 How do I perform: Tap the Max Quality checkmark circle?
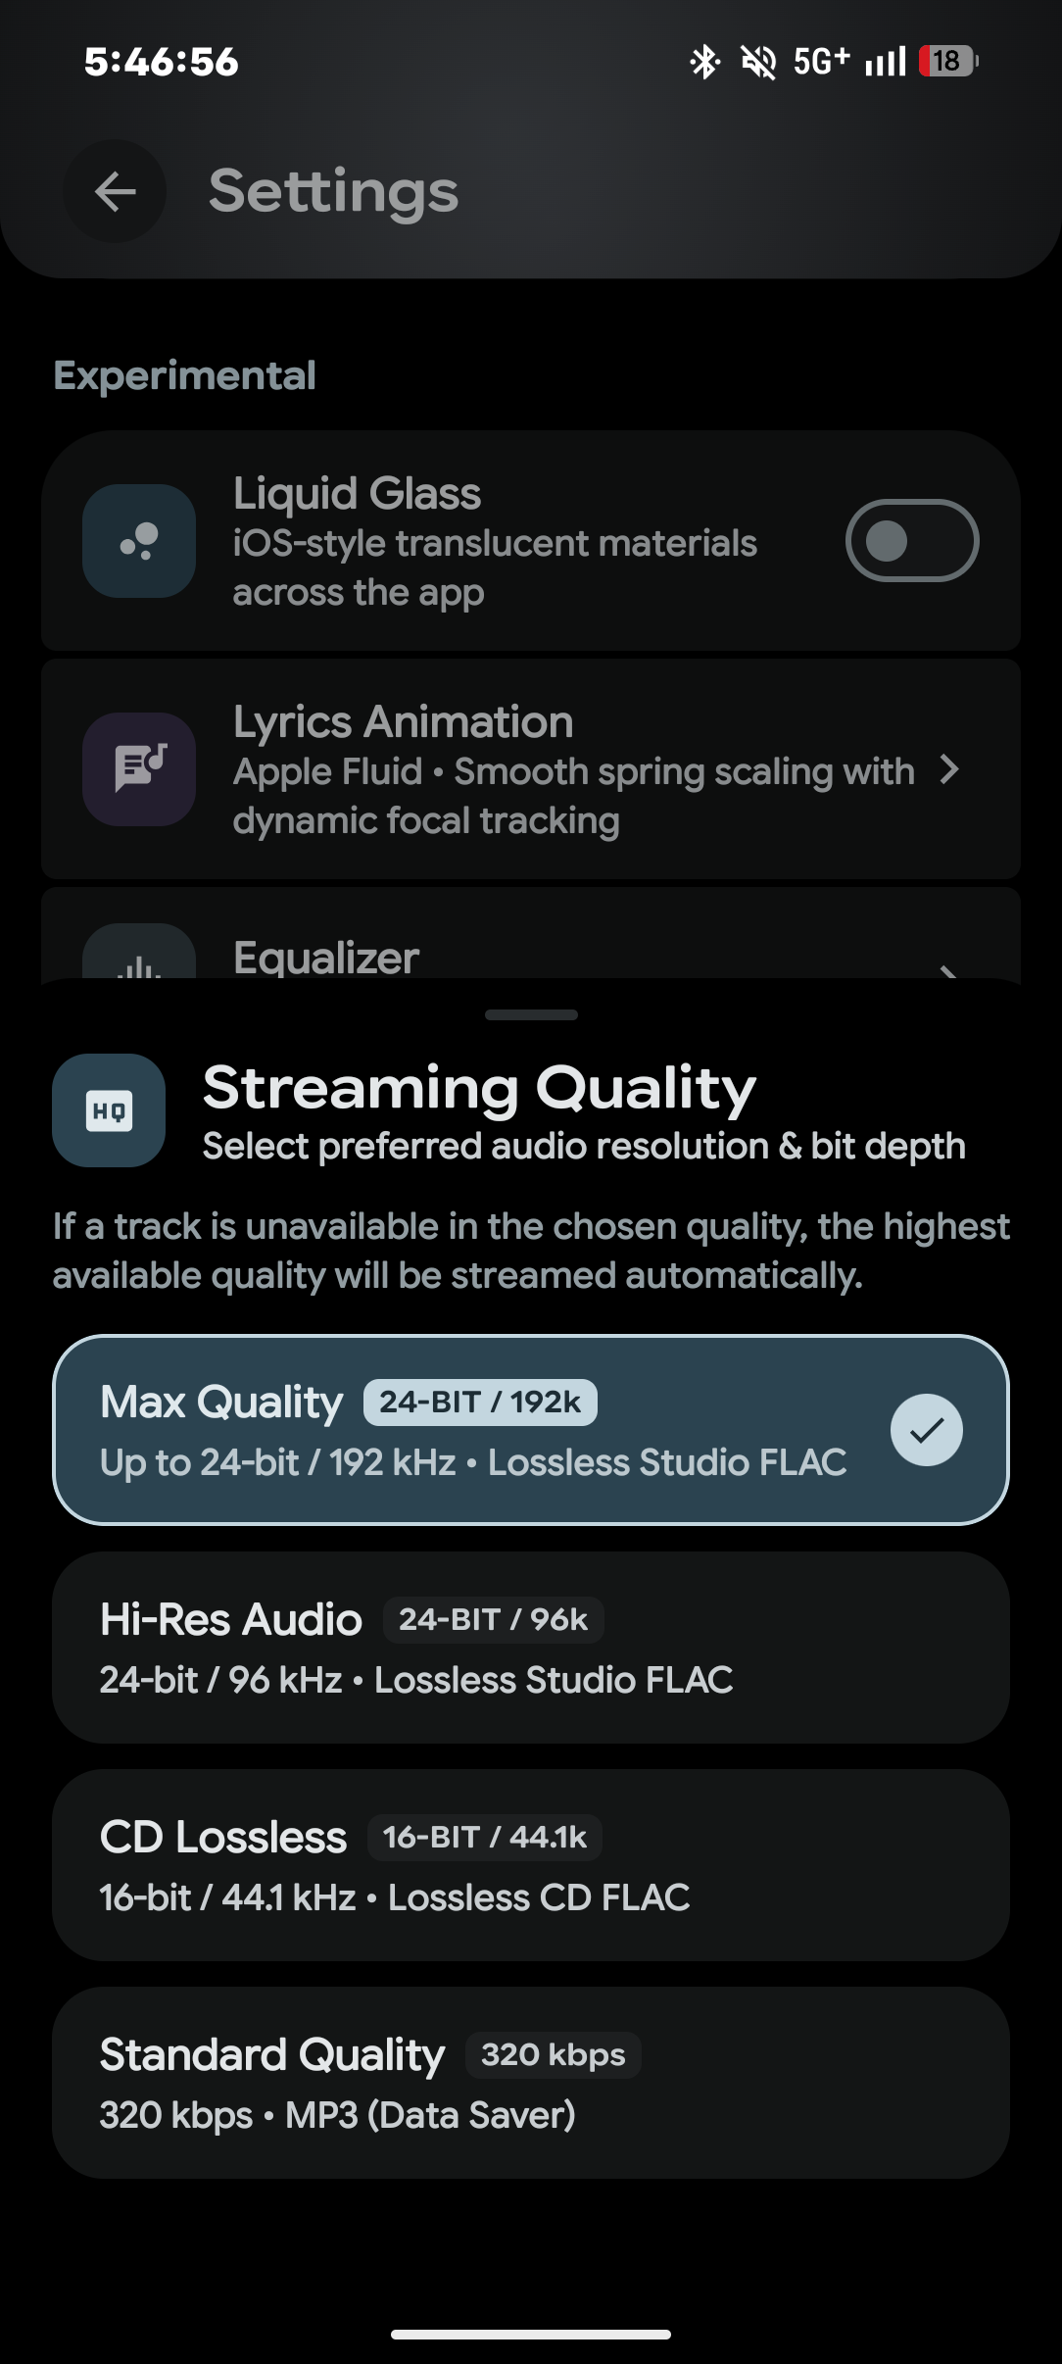click(x=927, y=1430)
